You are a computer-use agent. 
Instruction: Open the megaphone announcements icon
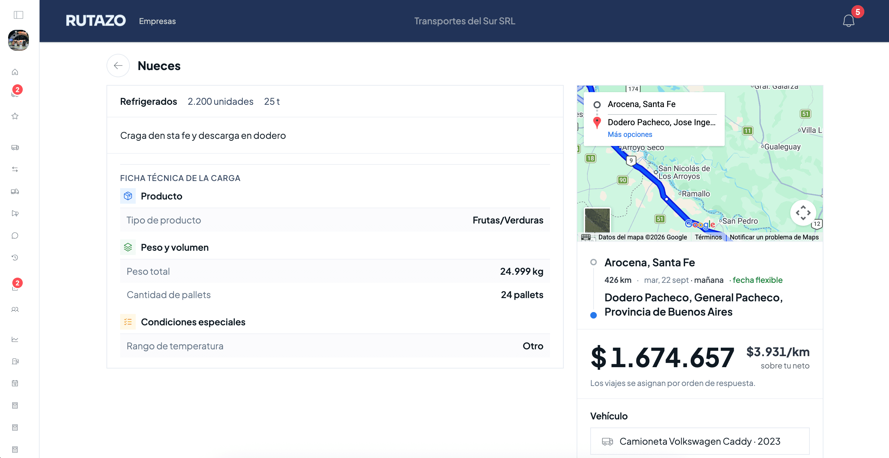pyautogui.click(x=15, y=213)
